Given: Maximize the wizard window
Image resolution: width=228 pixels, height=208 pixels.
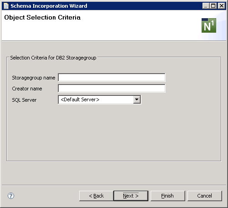Looking at the screenshot, I should [213, 6].
